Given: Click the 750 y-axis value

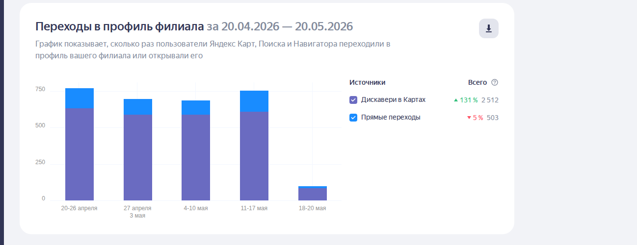Looking at the screenshot, I should pyautogui.click(x=40, y=90).
